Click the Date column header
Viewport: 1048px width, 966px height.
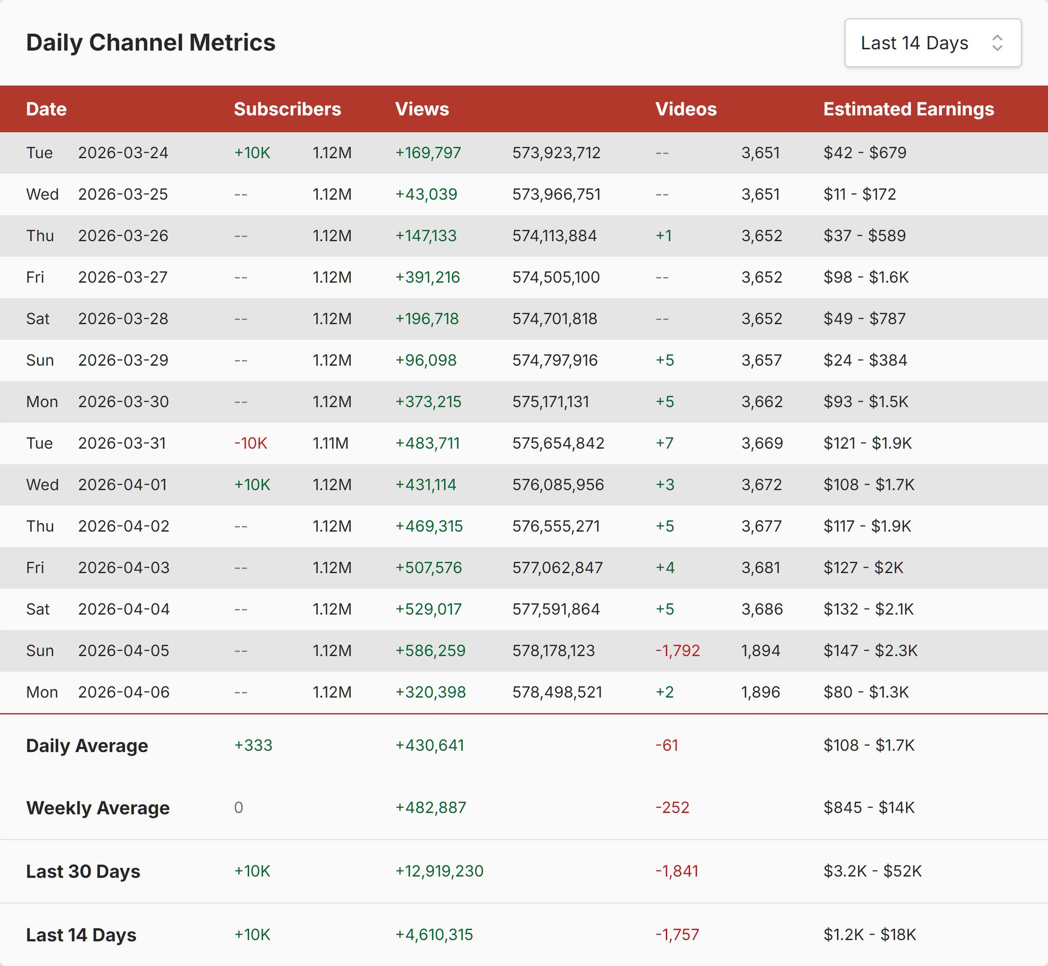[47, 109]
